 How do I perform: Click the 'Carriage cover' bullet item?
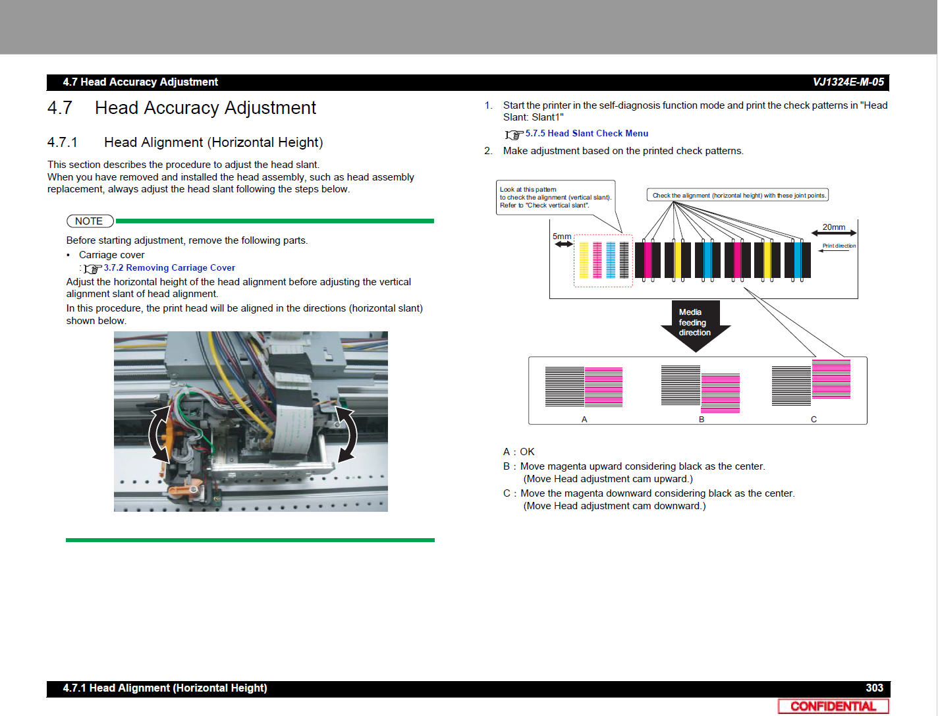pos(111,255)
